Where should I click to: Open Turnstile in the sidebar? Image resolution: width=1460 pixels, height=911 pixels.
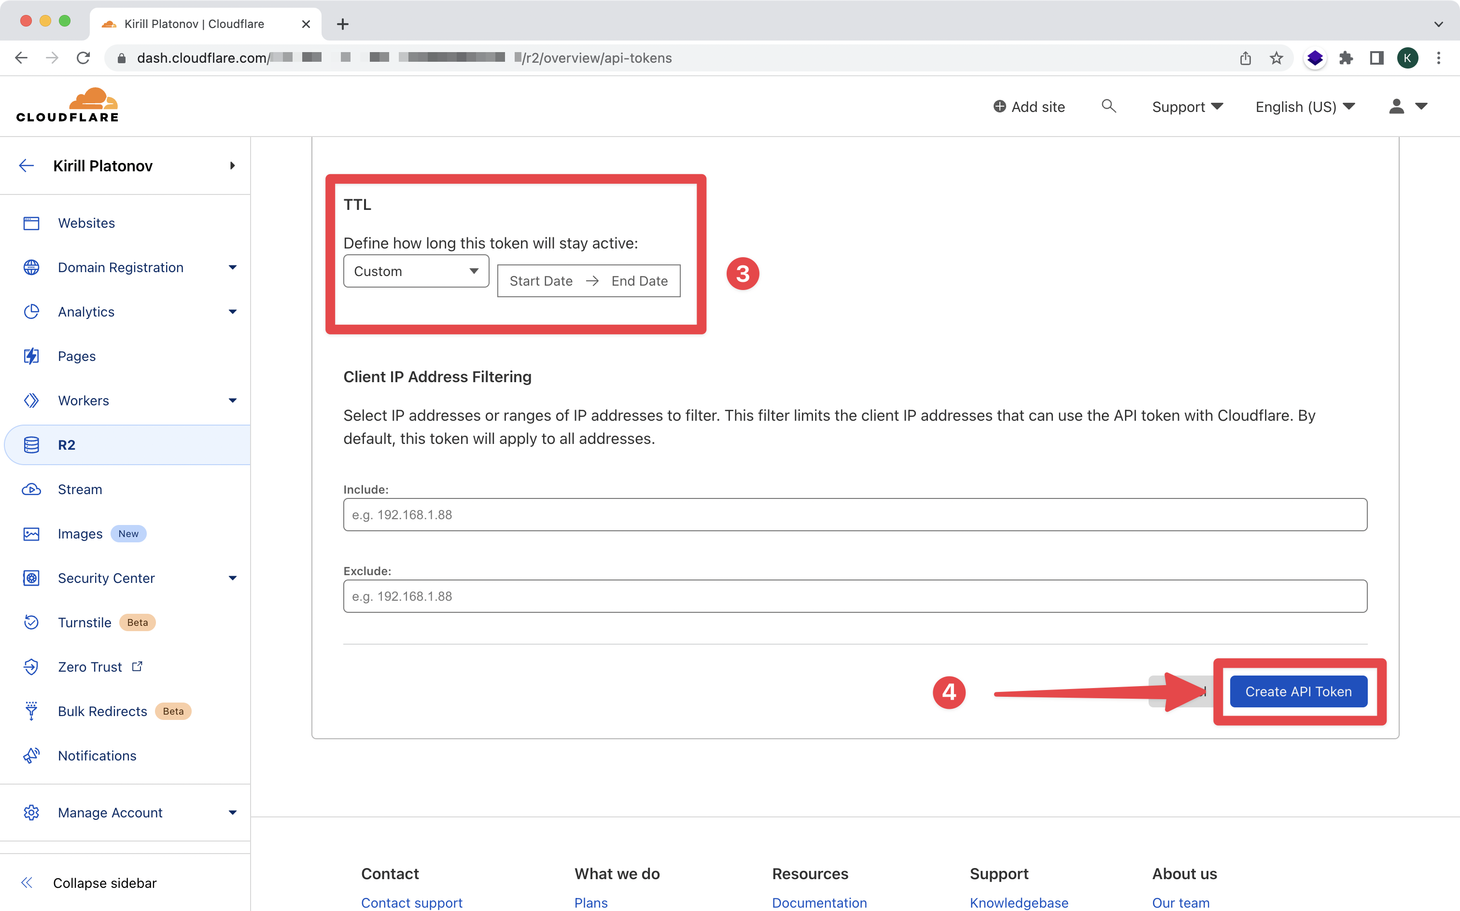(84, 622)
